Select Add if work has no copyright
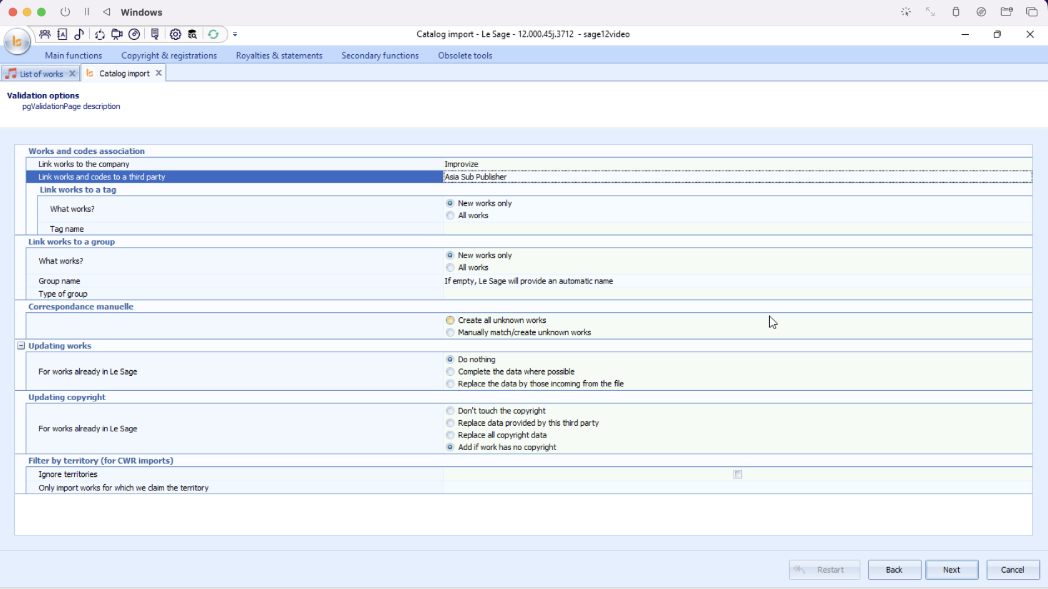This screenshot has width=1048, height=589. pos(502,448)
